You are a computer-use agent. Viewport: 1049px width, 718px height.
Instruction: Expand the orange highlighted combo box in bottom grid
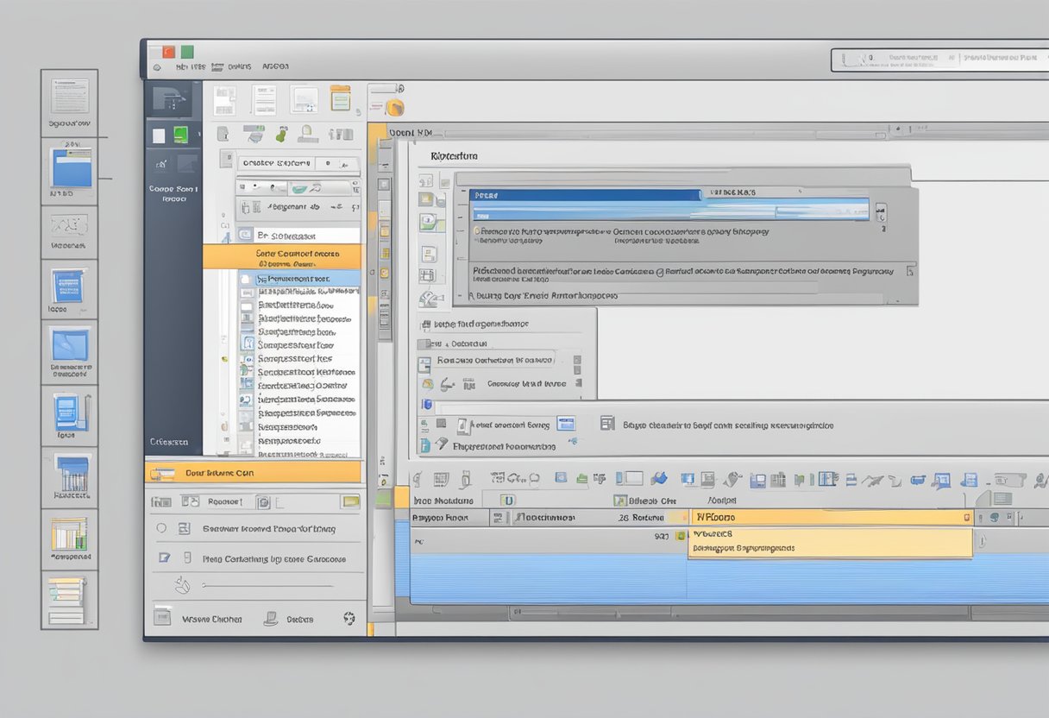pos(967,517)
